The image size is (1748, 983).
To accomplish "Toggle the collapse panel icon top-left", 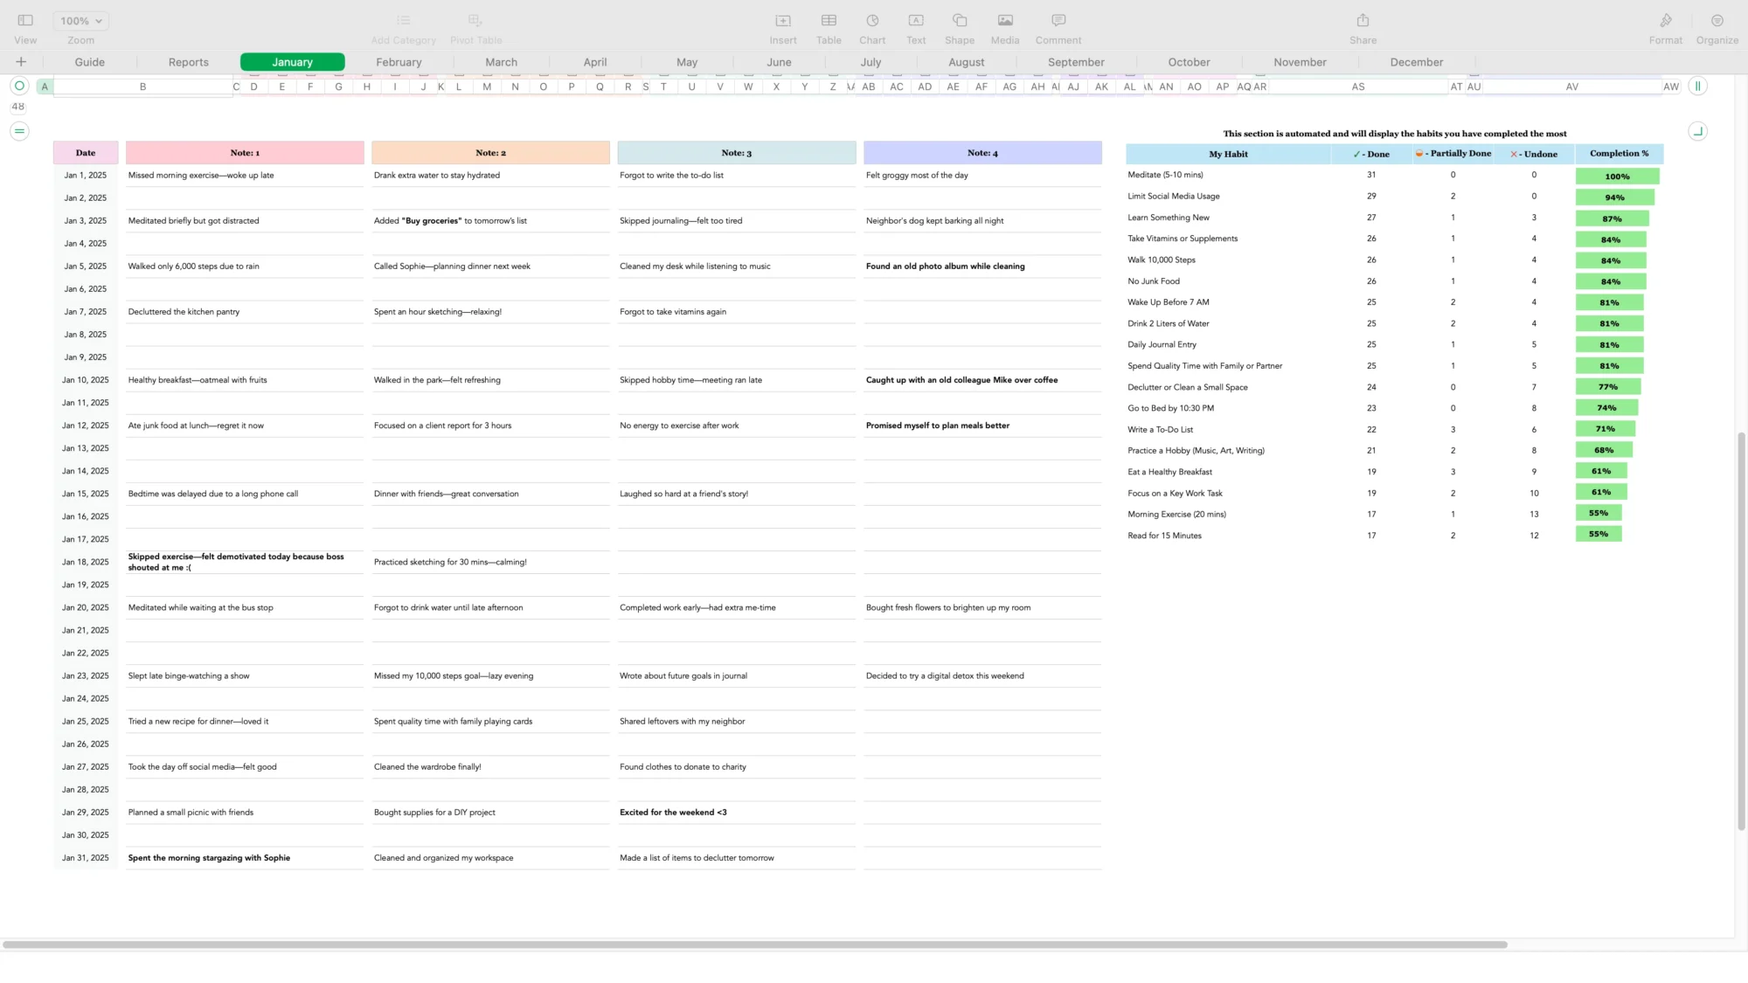I will 25,20.
